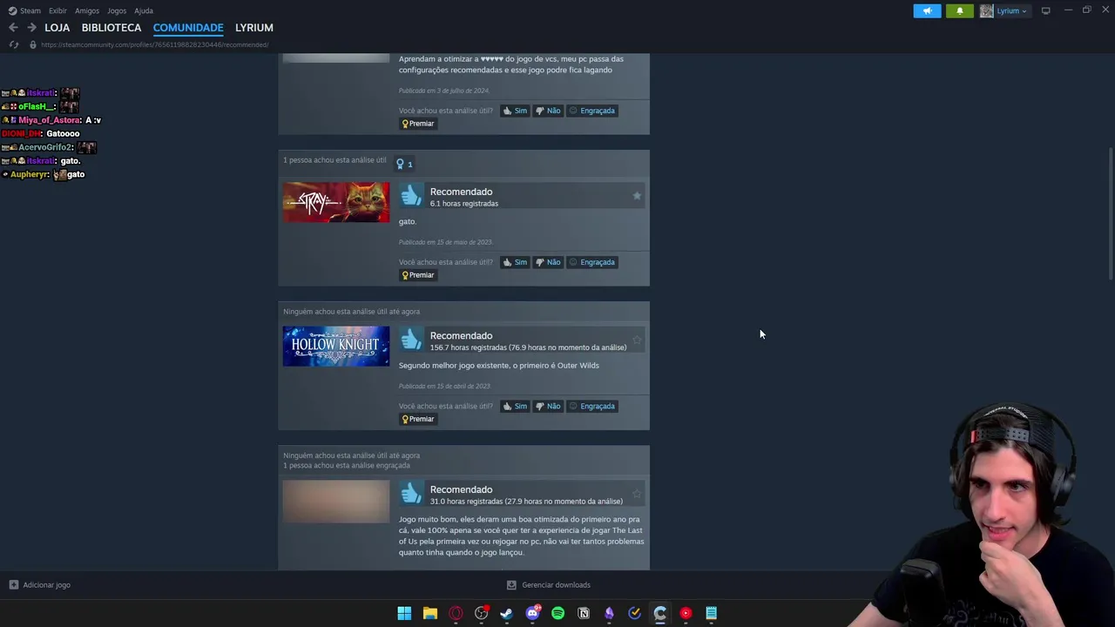1115x627 pixels.
Task: Vote Não on the July 2024 review
Action: (548, 111)
